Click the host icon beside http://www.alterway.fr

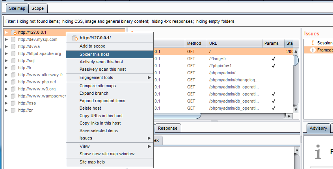click(x=13, y=75)
